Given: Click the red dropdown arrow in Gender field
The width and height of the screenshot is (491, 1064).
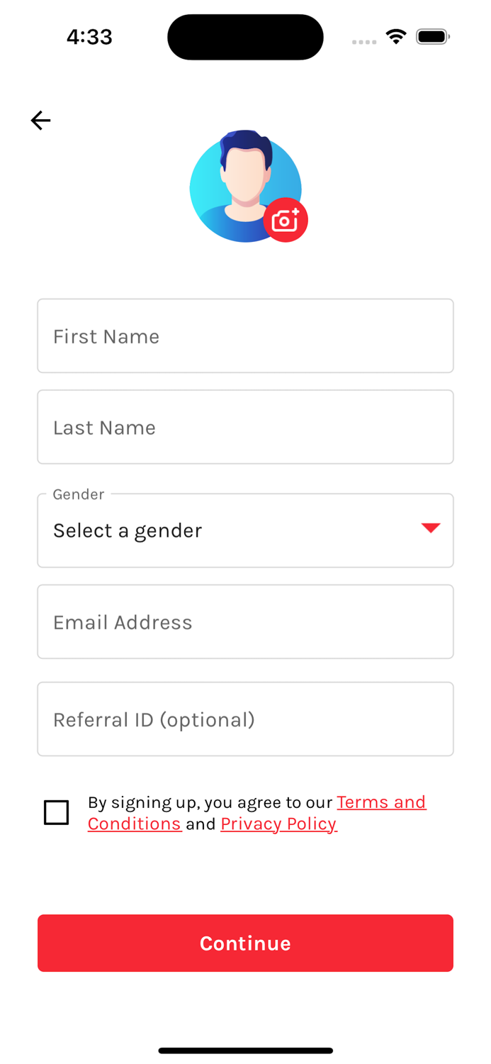Looking at the screenshot, I should pyautogui.click(x=431, y=528).
